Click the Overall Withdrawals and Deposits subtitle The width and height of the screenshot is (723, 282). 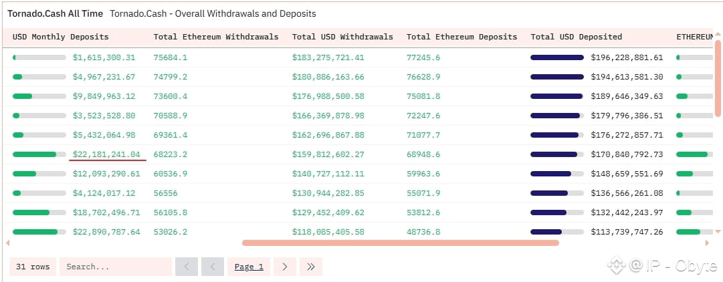[x=213, y=14]
